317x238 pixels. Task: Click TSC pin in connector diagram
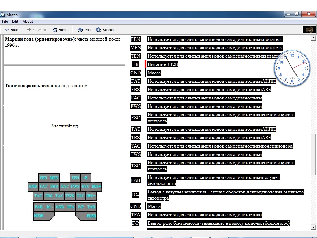pyautogui.click(x=80, y=196)
